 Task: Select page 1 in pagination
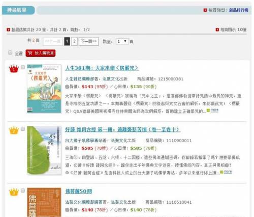click(x=67, y=41)
